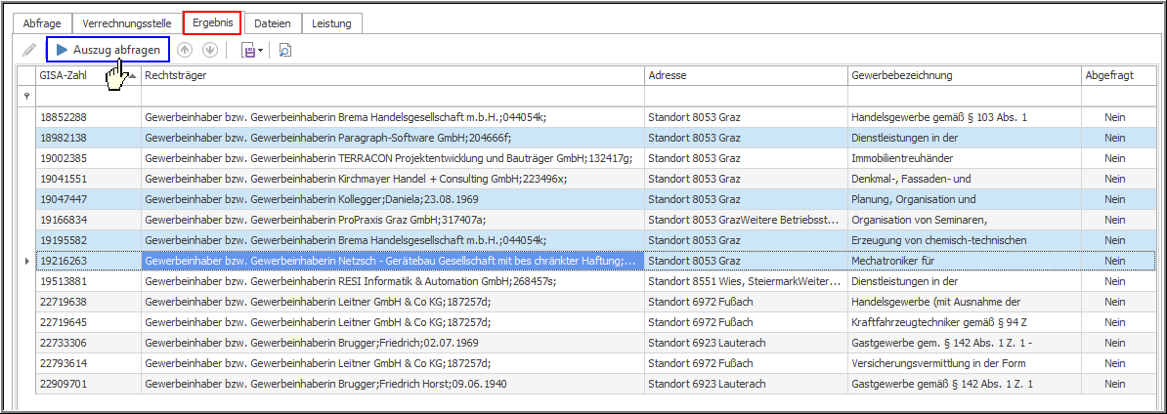
Task: Click the move down arrow icon
Action: [210, 50]
